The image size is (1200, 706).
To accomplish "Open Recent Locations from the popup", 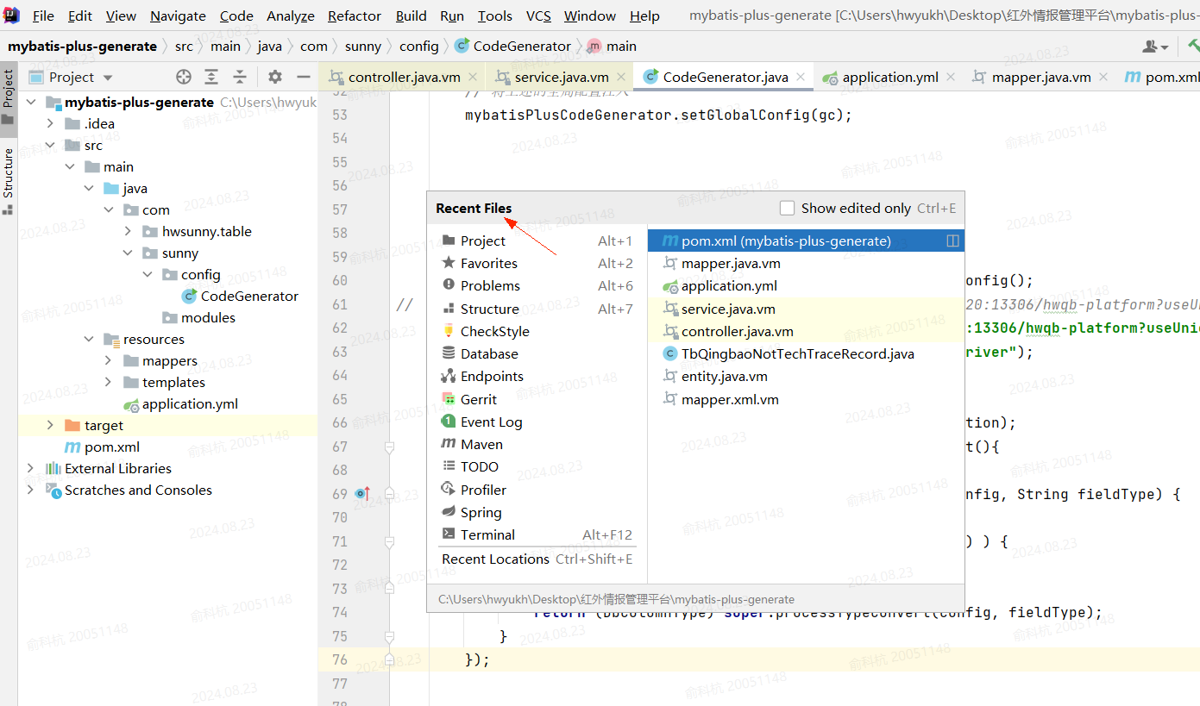I will pyautogui.click(x=495, y=559).
